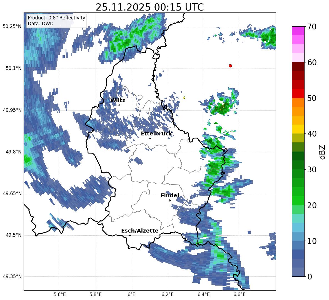This screenshot has height=300, width=329.
Task: Click the magenta top segment of the colorbar
Action: (298, 31)
